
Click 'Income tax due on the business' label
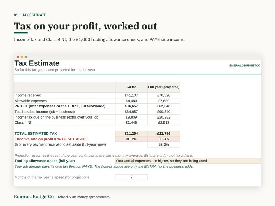57,117
